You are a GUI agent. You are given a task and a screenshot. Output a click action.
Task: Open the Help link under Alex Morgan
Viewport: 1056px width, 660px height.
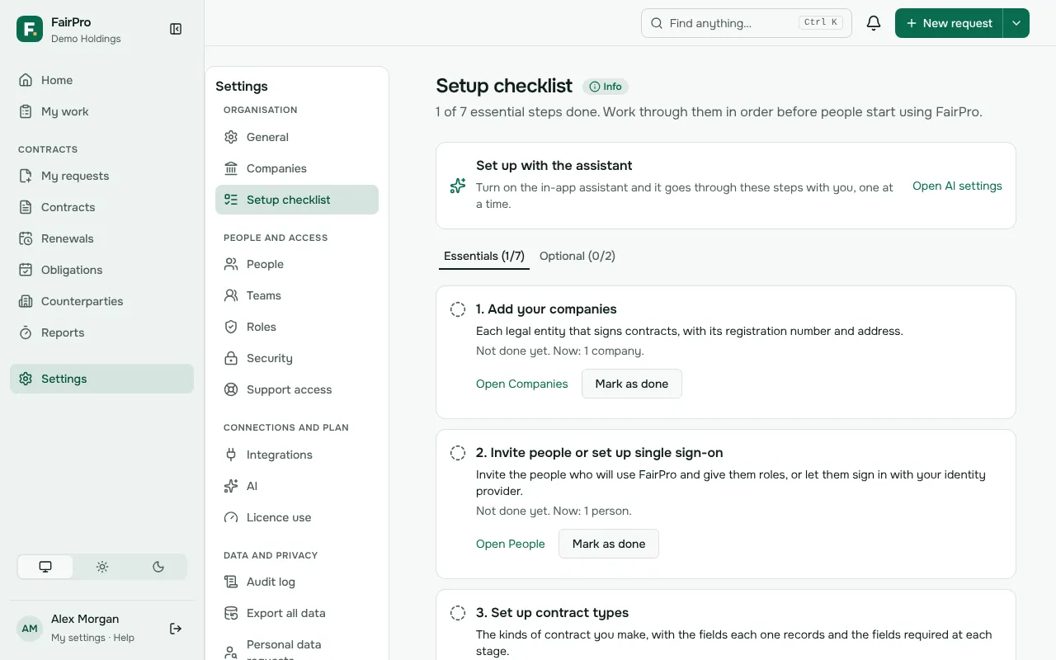pyautogui.click(x=124, y=638)
